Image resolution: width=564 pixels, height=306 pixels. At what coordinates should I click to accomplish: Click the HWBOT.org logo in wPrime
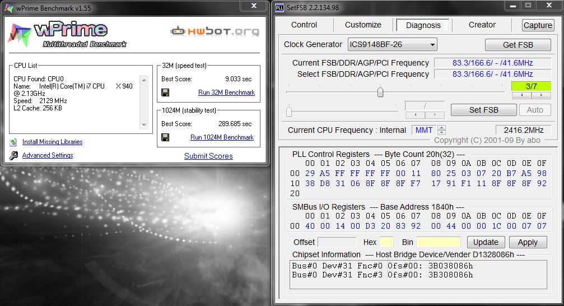[x=215, y=31]
